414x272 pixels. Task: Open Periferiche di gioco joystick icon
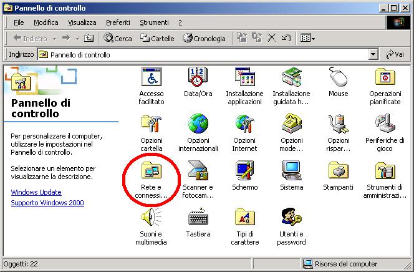[x=385, y=124]
